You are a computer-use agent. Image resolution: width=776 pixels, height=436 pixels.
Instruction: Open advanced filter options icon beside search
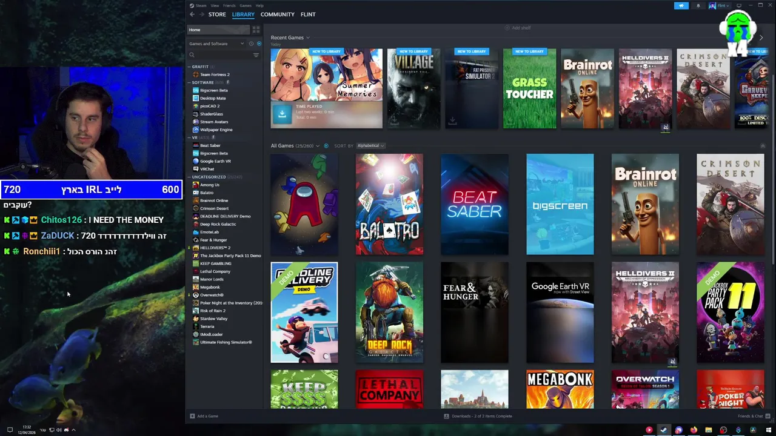pos(256,55)
